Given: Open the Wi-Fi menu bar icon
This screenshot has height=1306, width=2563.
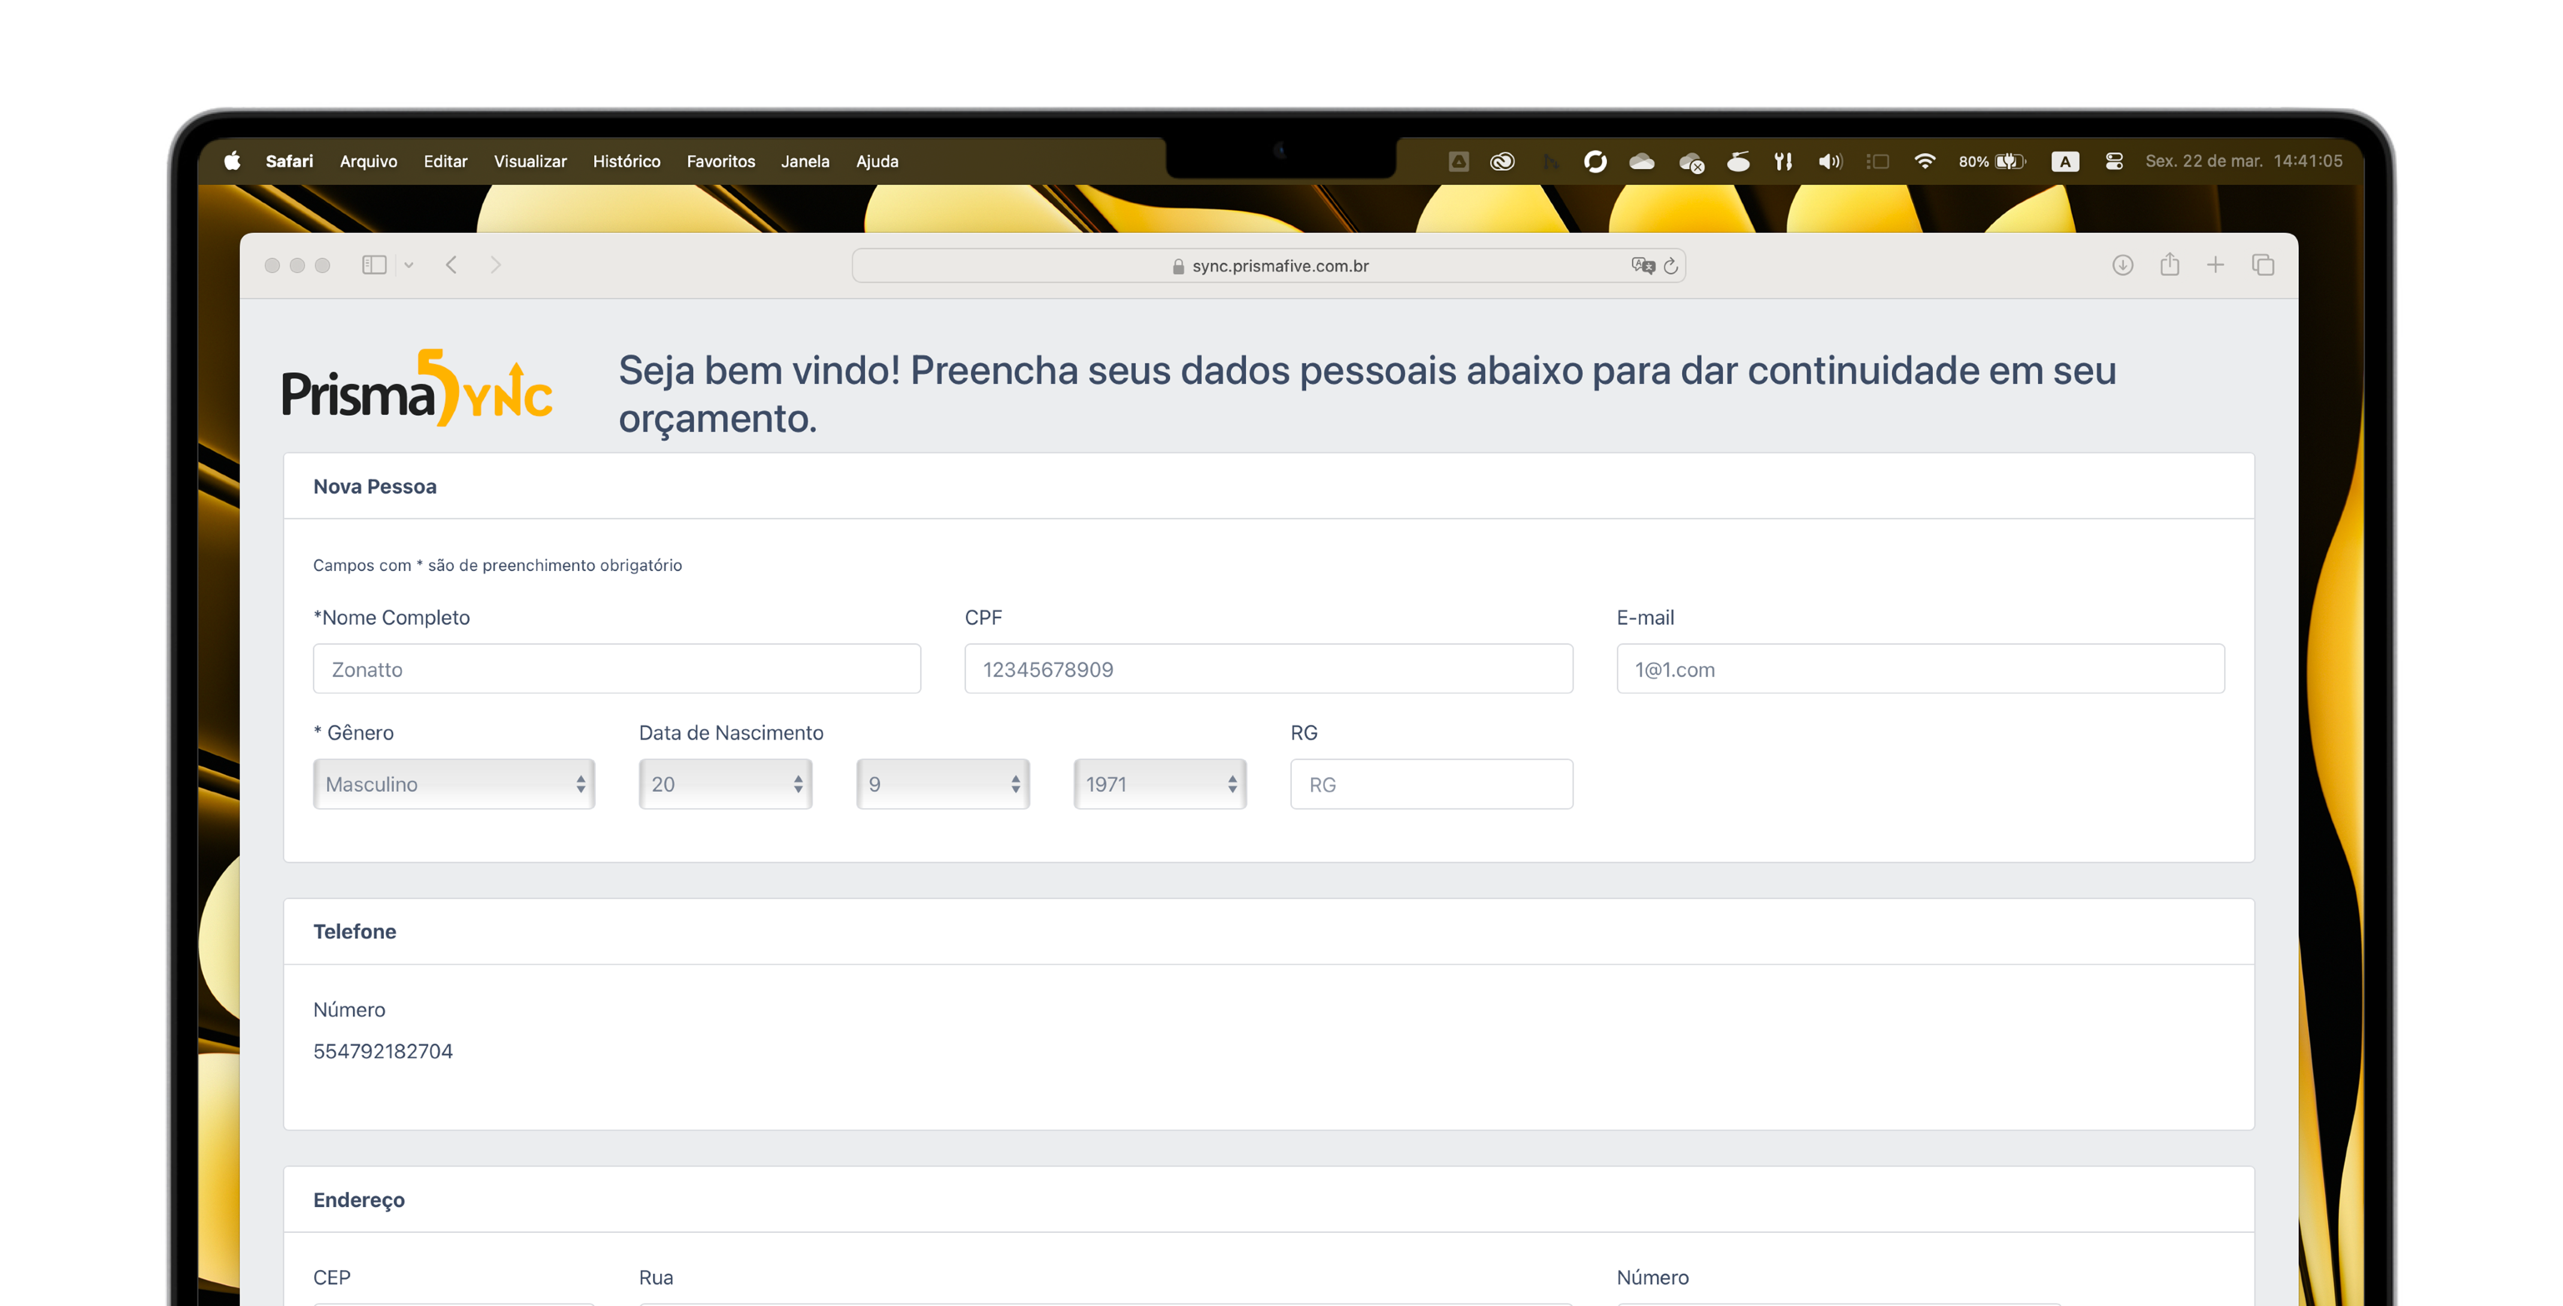Looking at the screenshot, I should pos(1924,161).
